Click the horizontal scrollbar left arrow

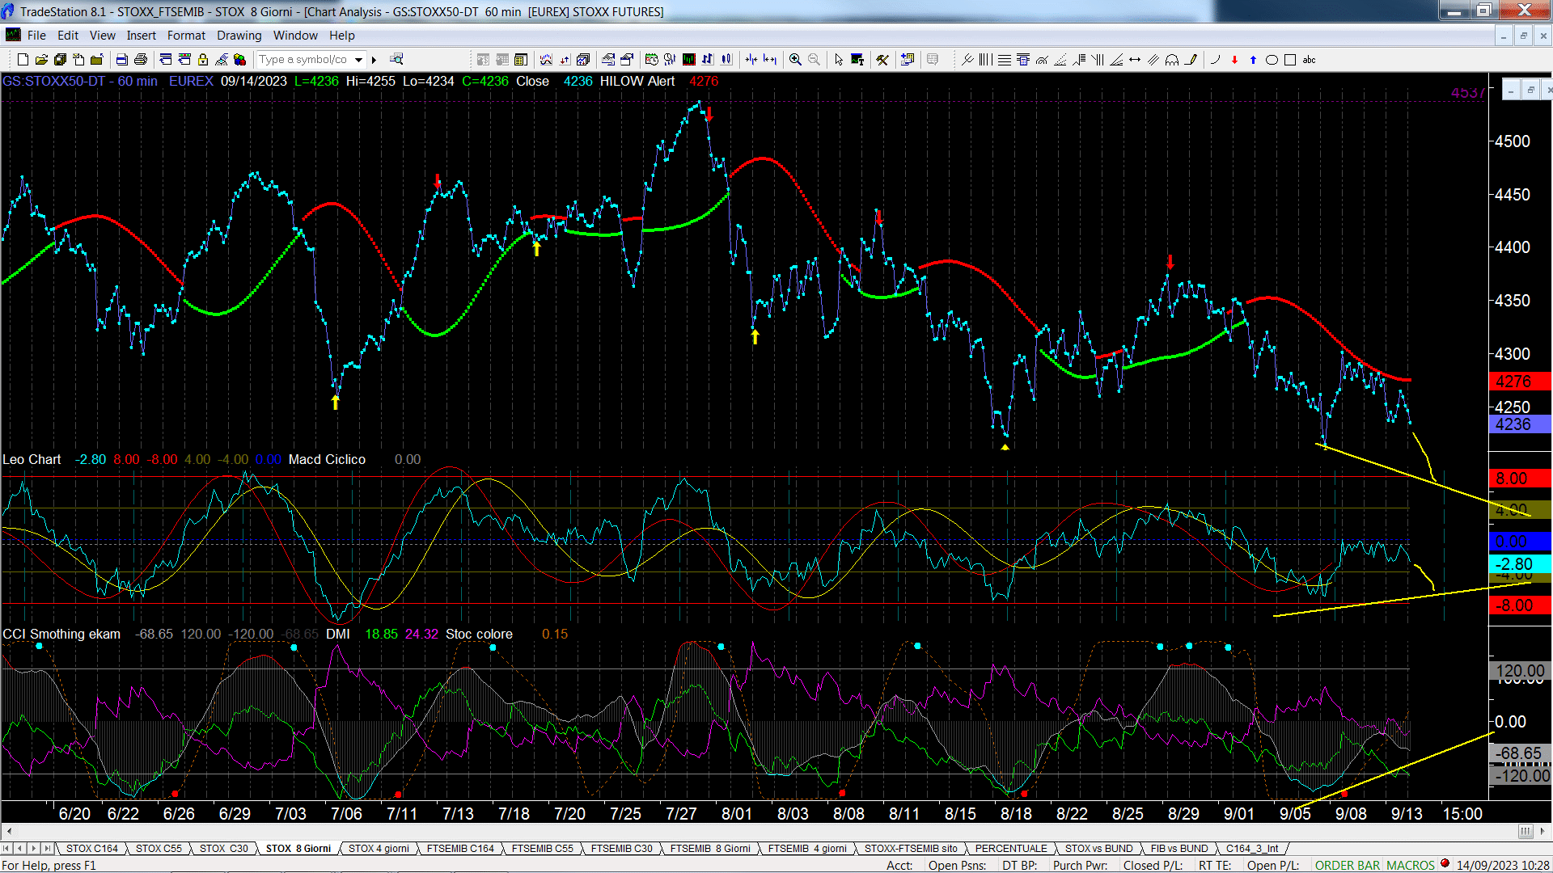click(9, 831)
